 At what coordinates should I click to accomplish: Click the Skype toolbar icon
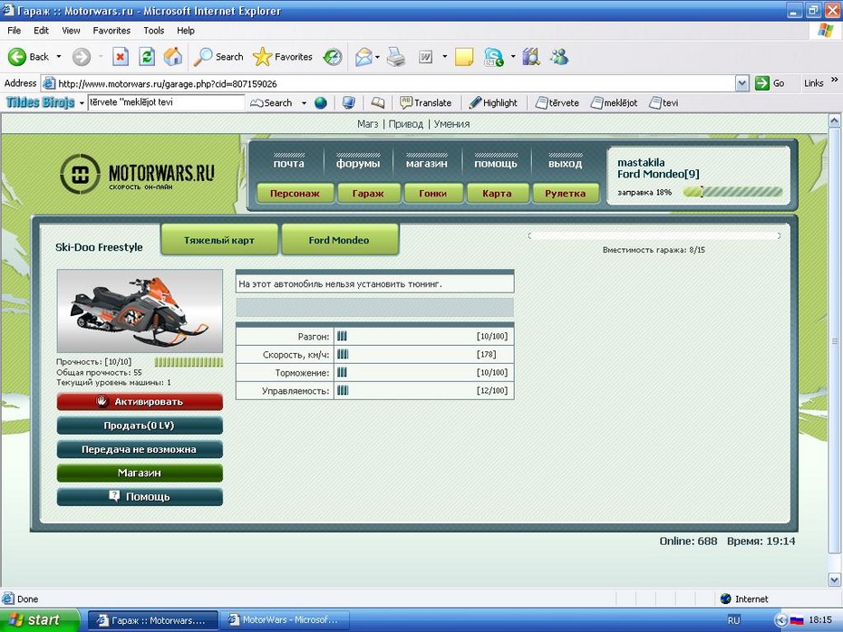(493, 56)
